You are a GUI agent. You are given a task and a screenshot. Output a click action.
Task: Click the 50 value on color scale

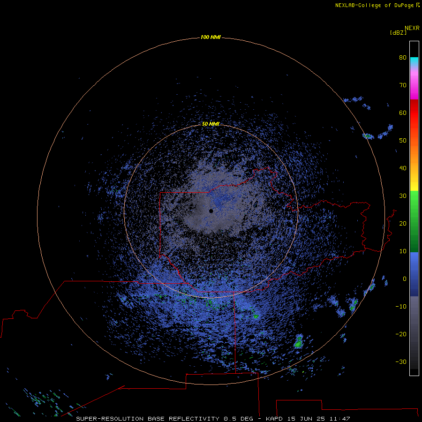click(x=403, y=141)
